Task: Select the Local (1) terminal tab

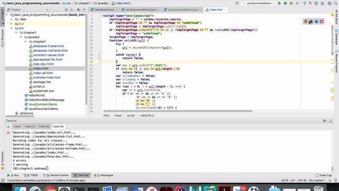Action: pos(30,126)
